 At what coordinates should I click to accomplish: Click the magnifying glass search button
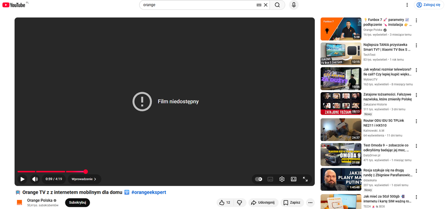tap(277, 5)
